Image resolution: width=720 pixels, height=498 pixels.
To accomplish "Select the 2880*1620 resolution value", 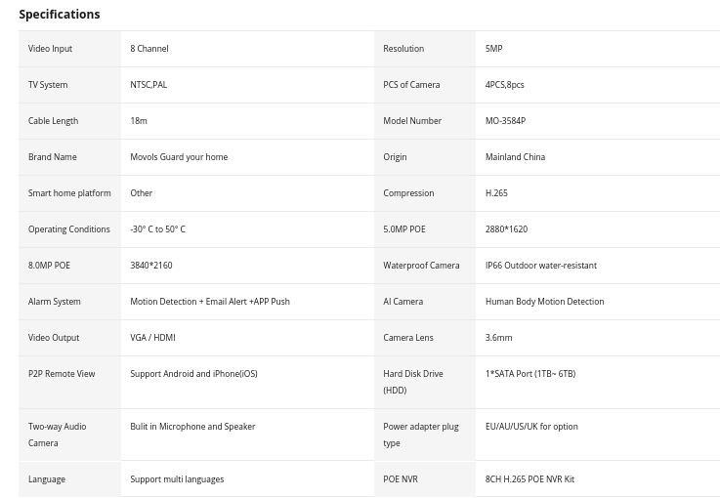I will (x=506, y=229).
